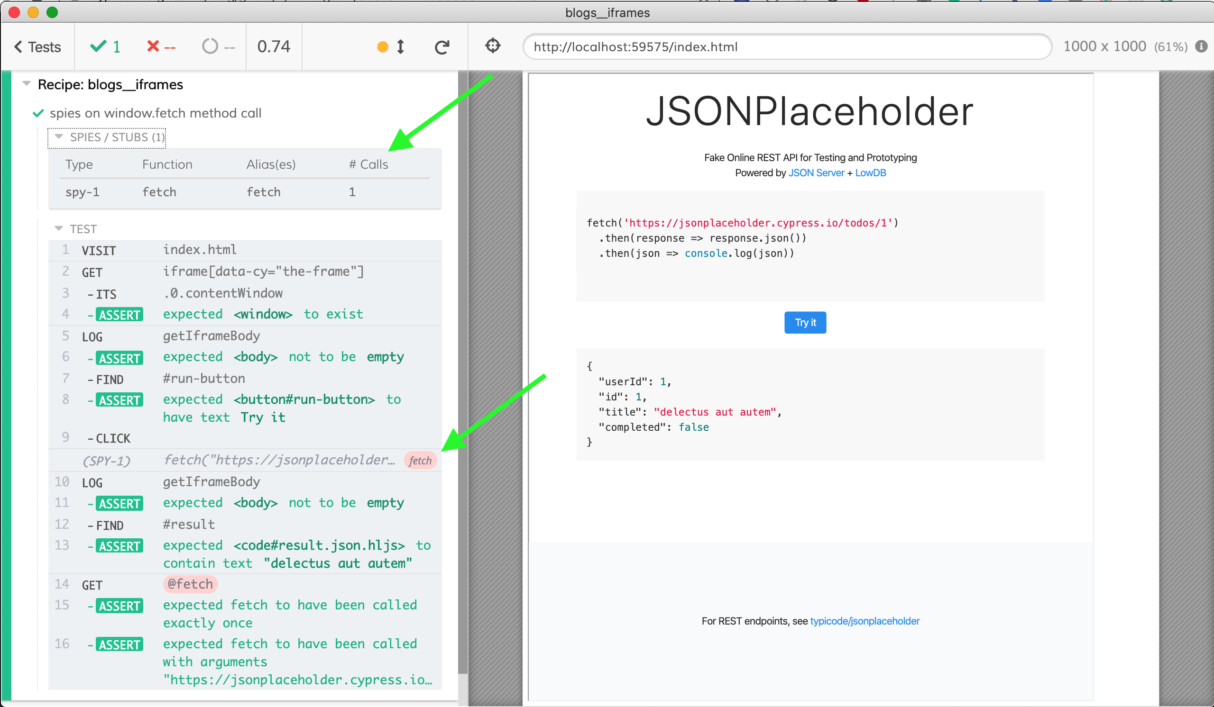Screen dimensions: 1214x707
Task: Open the selector playground crosshair icon
Action: (492, 46)
